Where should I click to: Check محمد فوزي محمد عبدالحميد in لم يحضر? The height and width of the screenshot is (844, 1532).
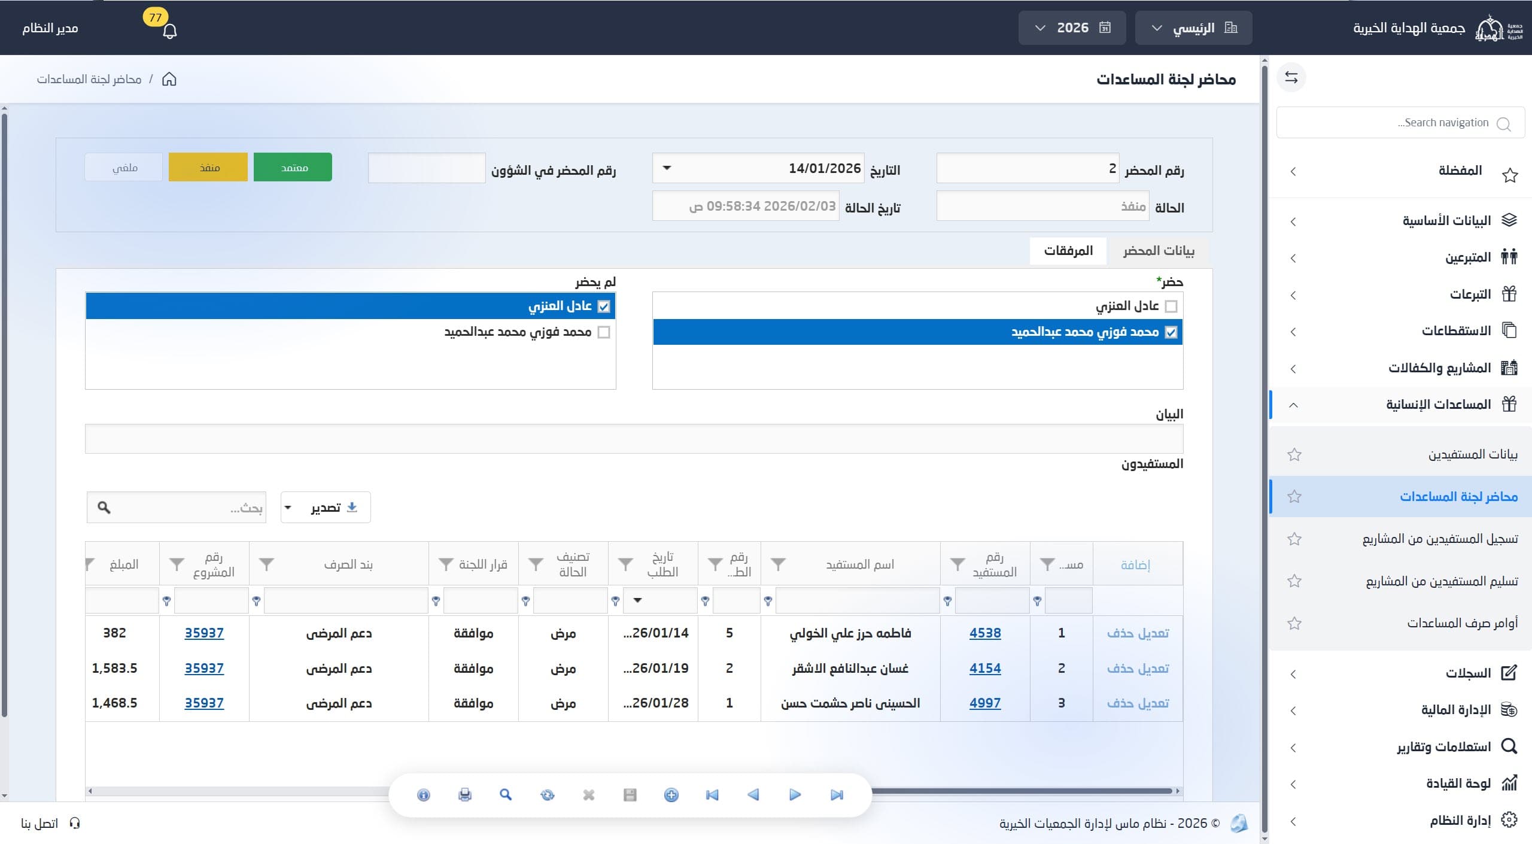point(604,332)
